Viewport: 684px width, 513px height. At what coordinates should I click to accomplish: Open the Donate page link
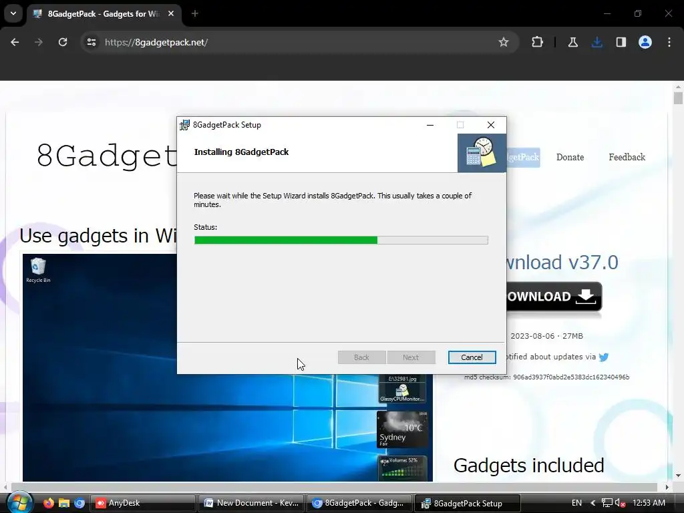pyautogui.click(x=570, y=157)
